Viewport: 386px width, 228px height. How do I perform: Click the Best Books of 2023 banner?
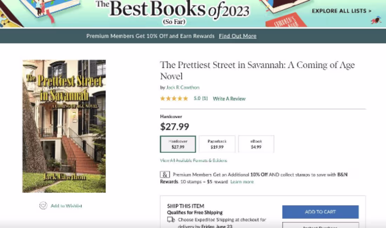tap(173, 12)
